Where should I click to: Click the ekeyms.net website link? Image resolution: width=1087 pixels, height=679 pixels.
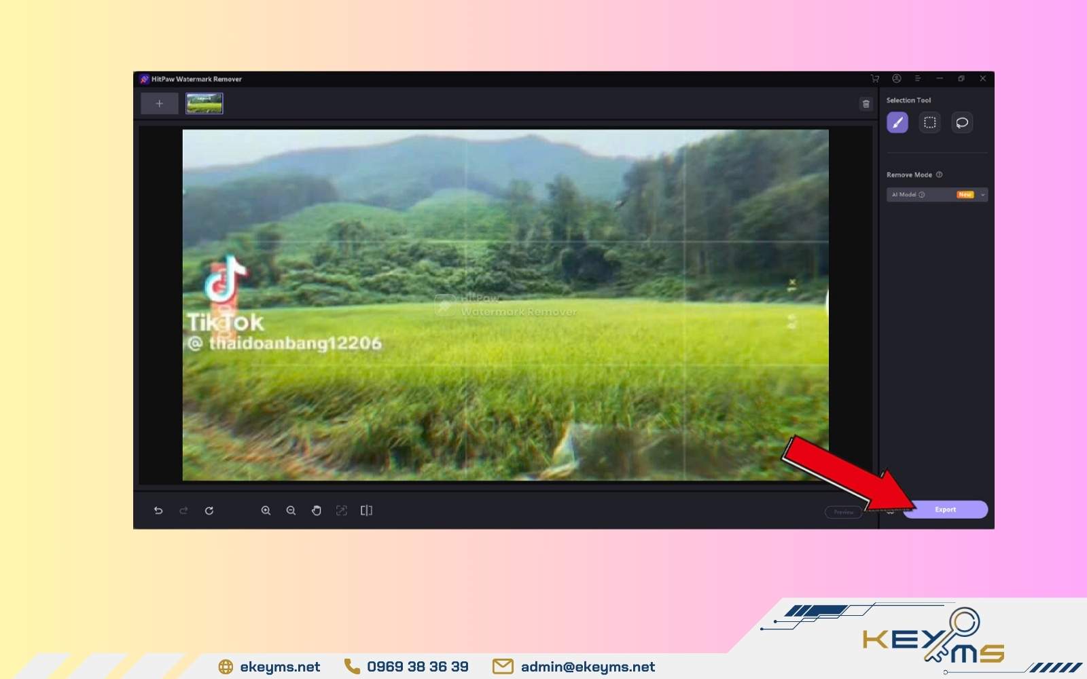tap(280, 667)
